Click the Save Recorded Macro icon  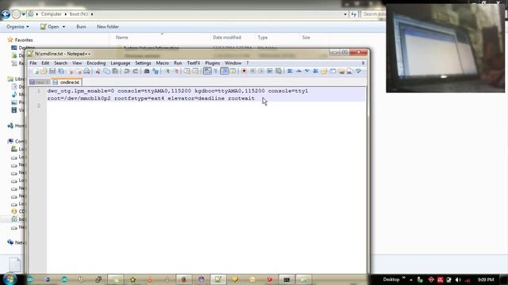coord(279,71)
